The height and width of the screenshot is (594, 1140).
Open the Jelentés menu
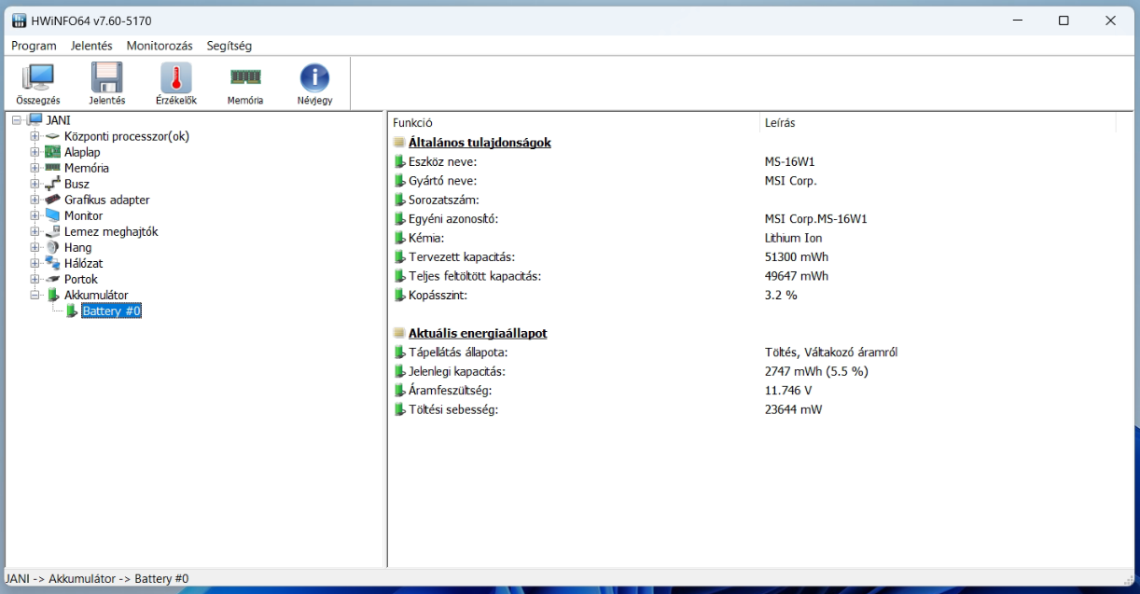click(x=91, y=46)
